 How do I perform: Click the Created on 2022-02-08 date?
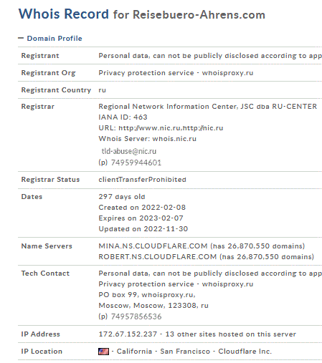[x=142, y=208]
